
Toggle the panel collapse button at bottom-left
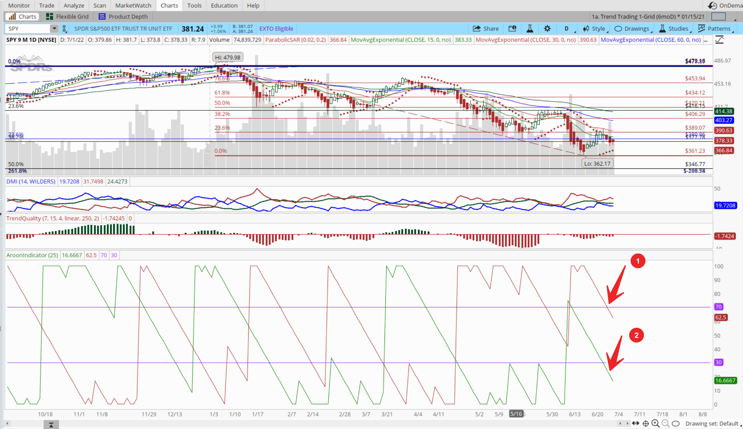(51, 425)
